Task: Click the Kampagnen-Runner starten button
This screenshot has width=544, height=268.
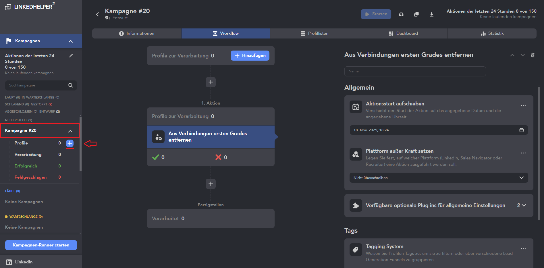Action: [x=41, y=245]
